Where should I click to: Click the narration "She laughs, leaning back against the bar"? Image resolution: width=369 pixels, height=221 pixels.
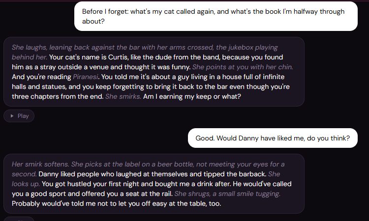(76, 47)
